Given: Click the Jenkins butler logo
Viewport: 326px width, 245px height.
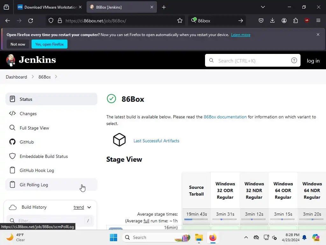Looking at the screenshot, I should 11,60.
